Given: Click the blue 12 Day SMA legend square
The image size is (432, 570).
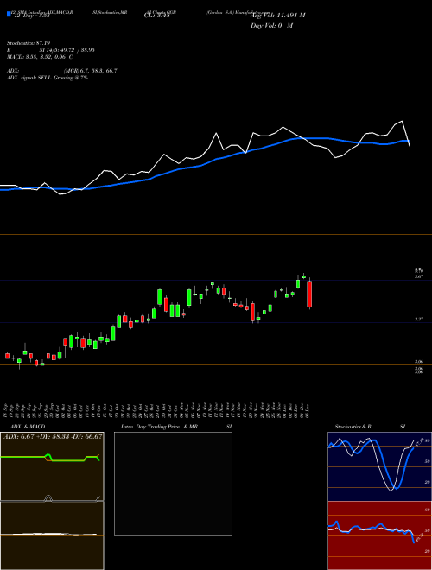Looking at the screenshot, I should point(10,15).
